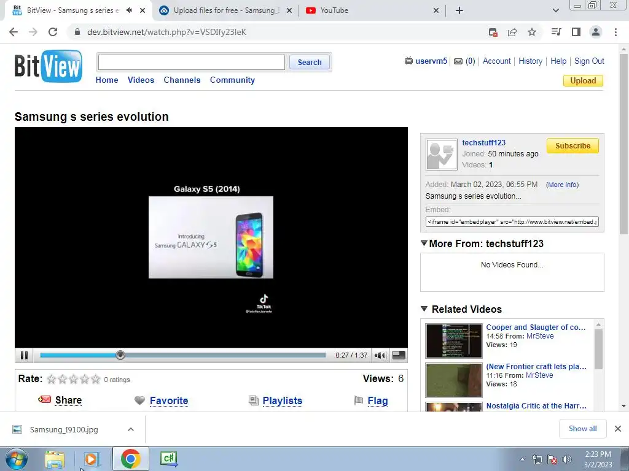
Task: Bookmark this page star icon
Action: click(531, 32)
